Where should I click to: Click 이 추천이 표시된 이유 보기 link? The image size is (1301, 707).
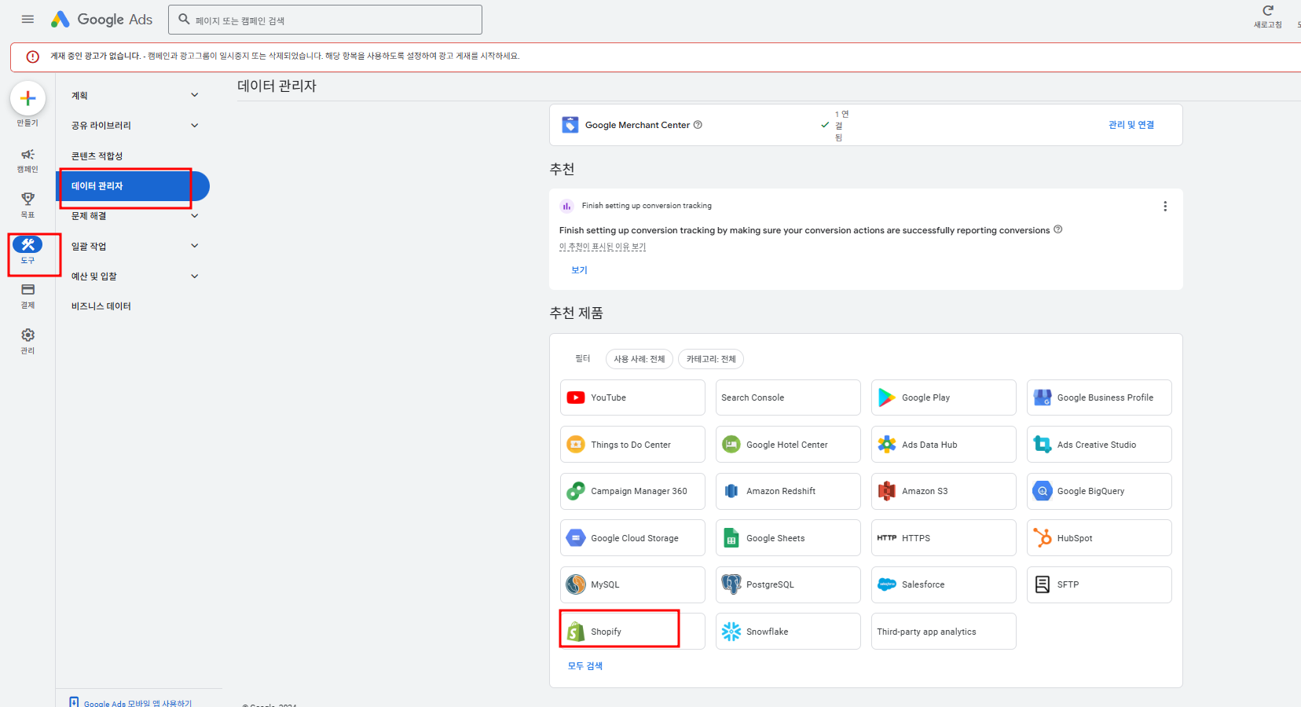[603, 247]
